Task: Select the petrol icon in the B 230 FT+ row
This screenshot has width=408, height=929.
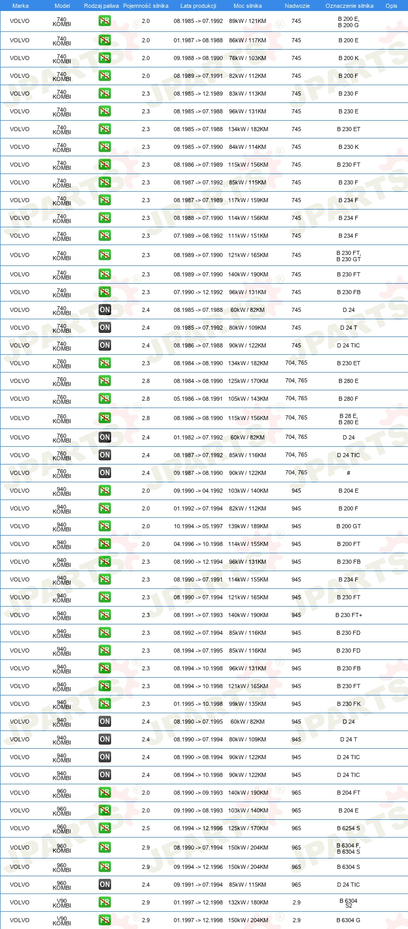Action: click(x=105, y=615)
